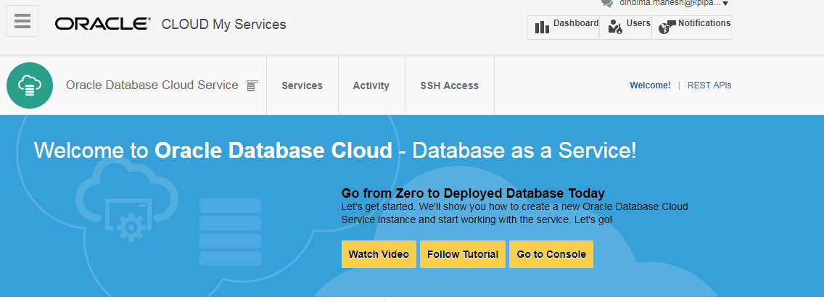Click the Welcome! link

[x=650, y=85]
